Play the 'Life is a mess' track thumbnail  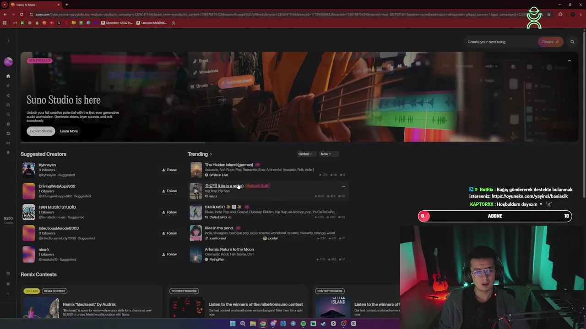(x=196, y=191)
